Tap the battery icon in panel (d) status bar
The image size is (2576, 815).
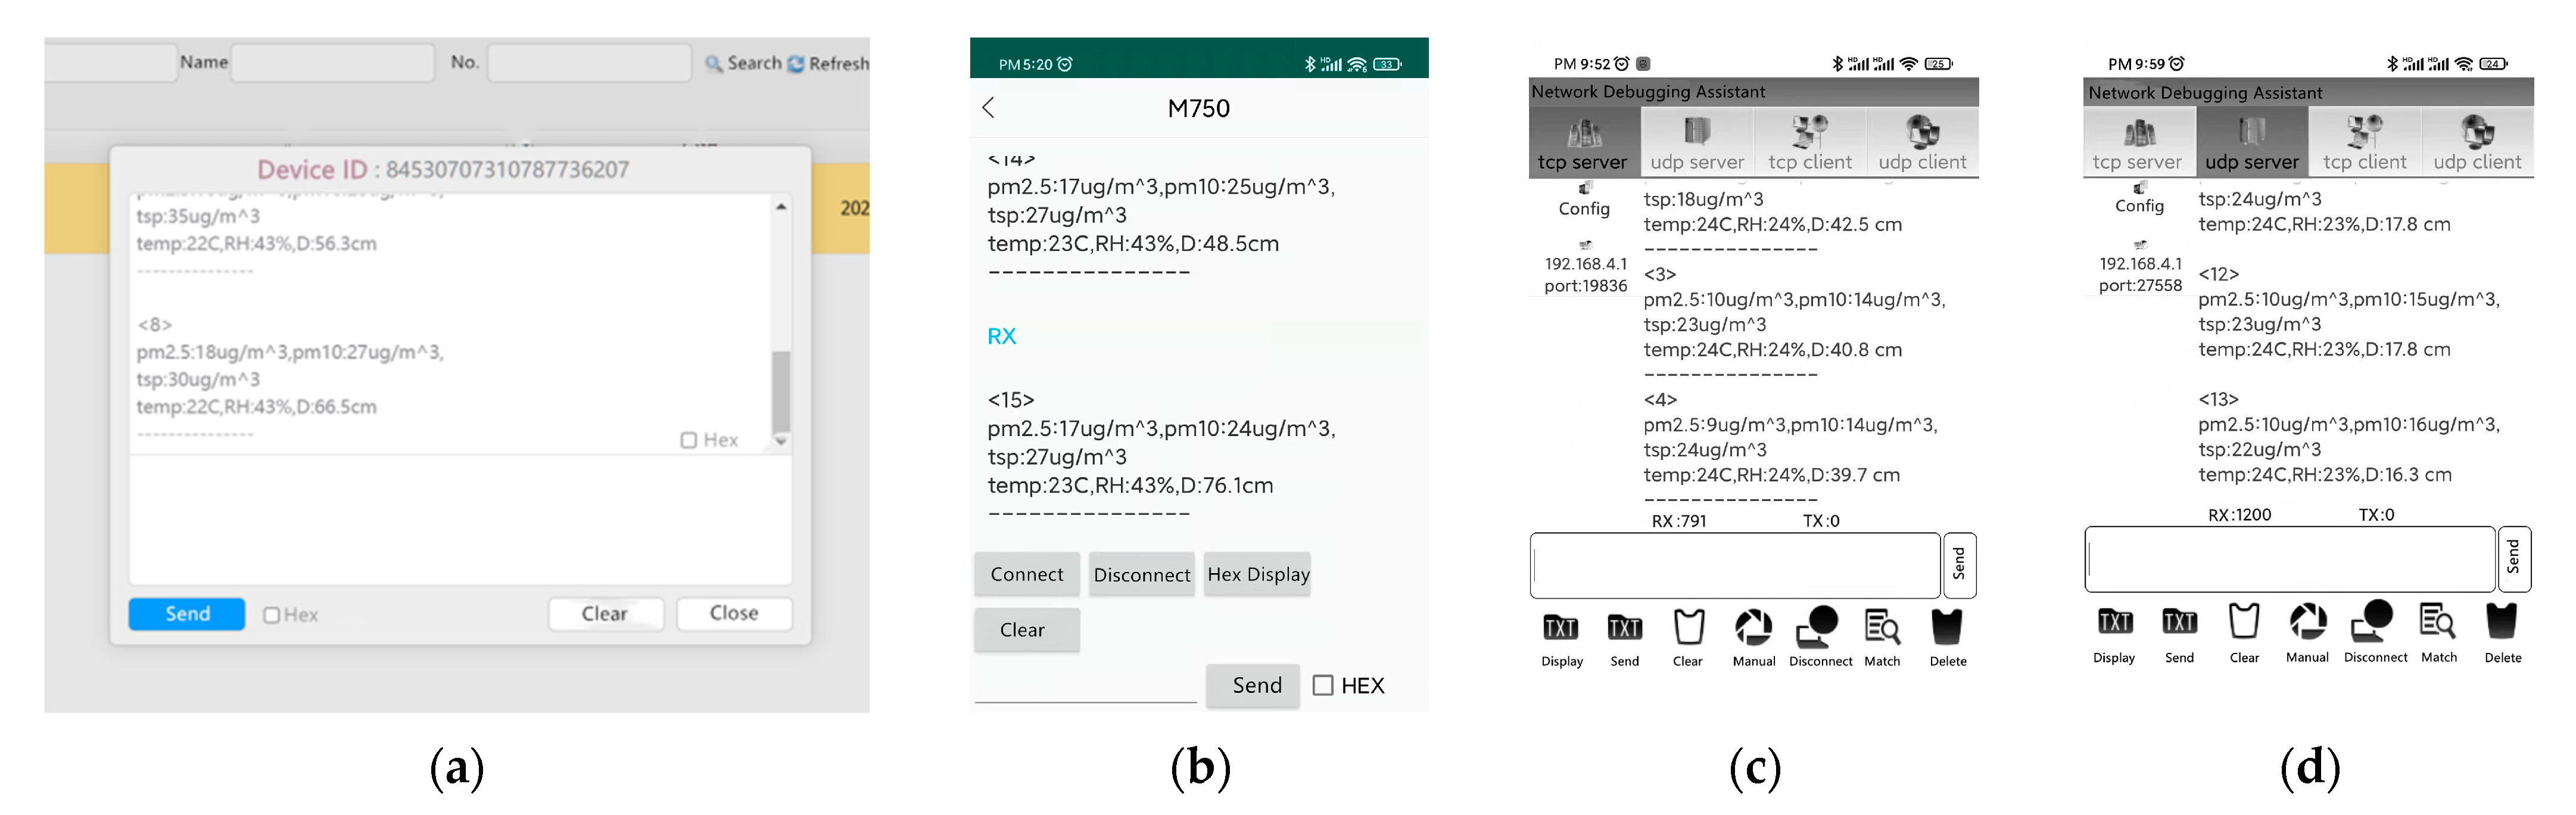(x=2492, y=64)
